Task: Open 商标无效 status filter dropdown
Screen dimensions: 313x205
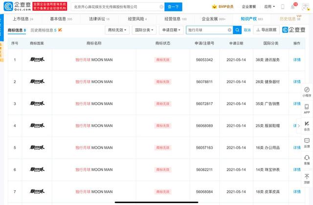Action: tap(117, 30)
